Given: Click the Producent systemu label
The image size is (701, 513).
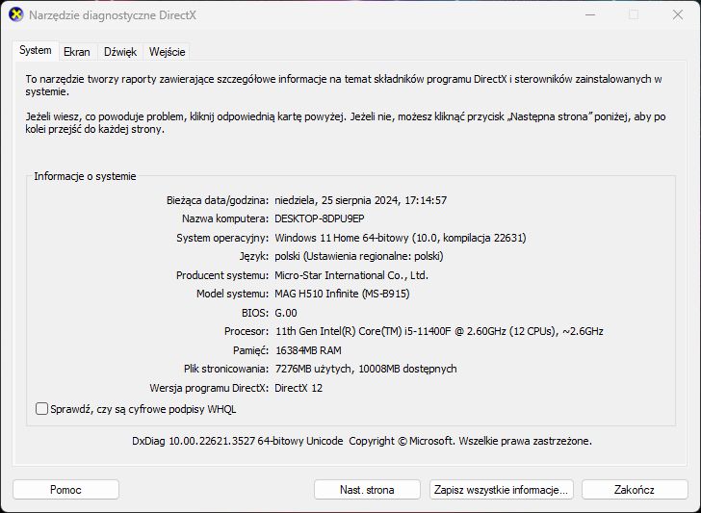Looking at the screenshot, I should tap(222, 275).
